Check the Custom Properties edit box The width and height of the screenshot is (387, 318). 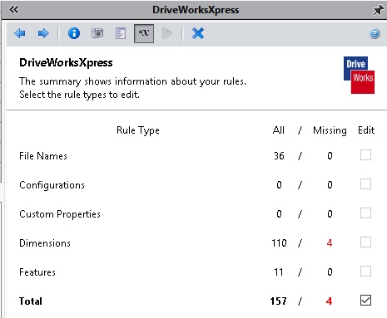click(365, 213)
